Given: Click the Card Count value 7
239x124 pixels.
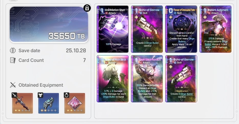Looking at the screenshot, I should 84,60.
